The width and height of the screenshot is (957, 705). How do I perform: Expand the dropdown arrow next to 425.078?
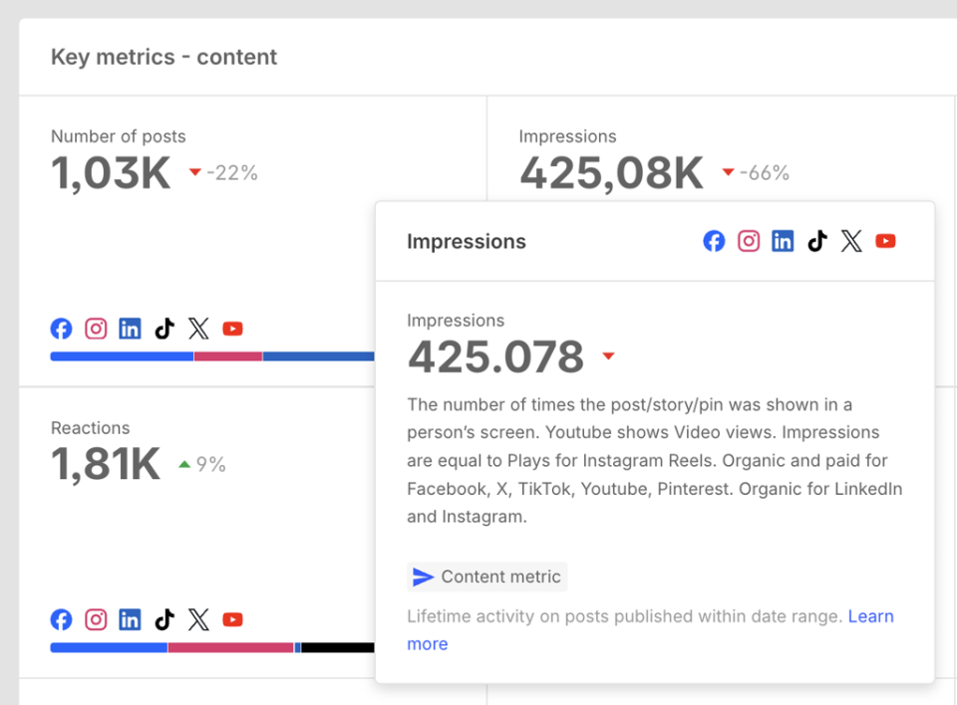(x=608, y=356)
